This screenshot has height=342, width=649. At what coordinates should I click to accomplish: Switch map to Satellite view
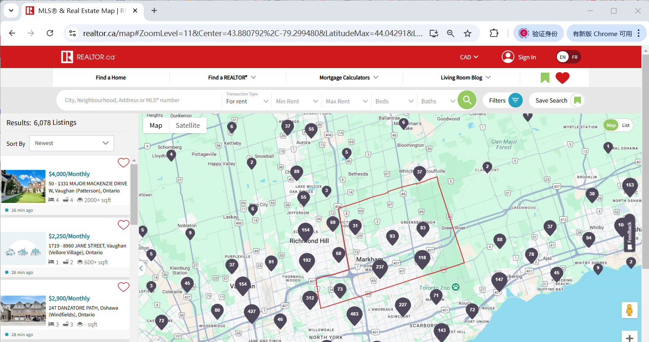[188, 126]
